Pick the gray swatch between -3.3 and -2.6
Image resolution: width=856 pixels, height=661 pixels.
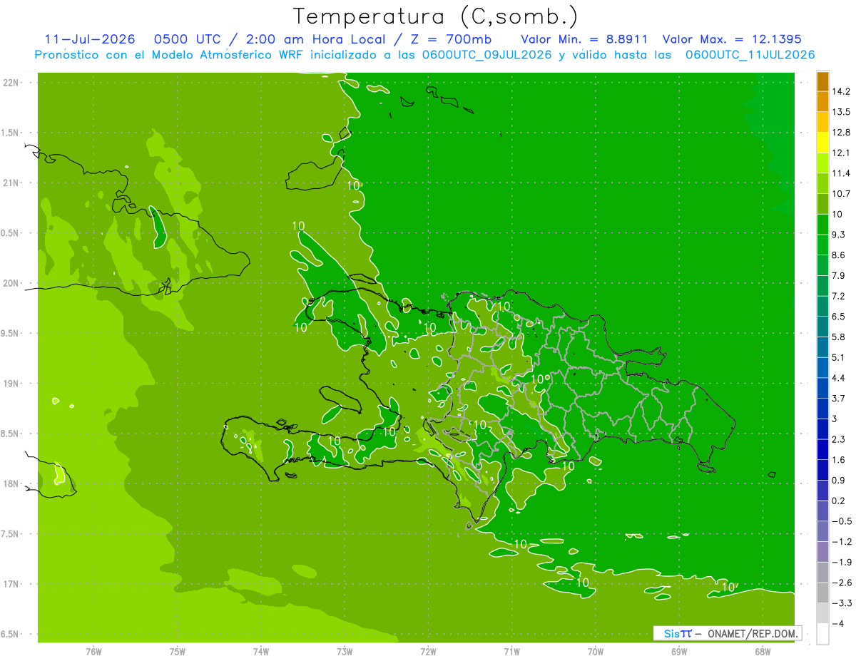822,593
